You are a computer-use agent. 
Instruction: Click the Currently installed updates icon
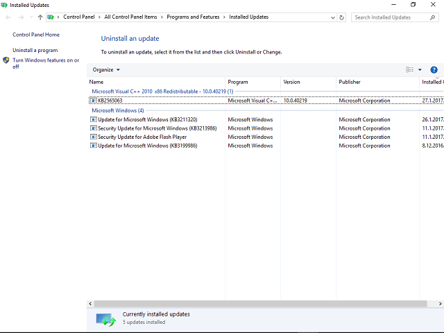(105, 319)
